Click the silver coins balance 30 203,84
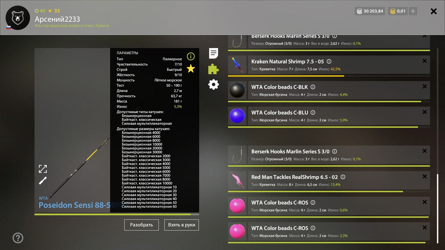The width and height of the screenshot is (445, 250). point(370,11)
